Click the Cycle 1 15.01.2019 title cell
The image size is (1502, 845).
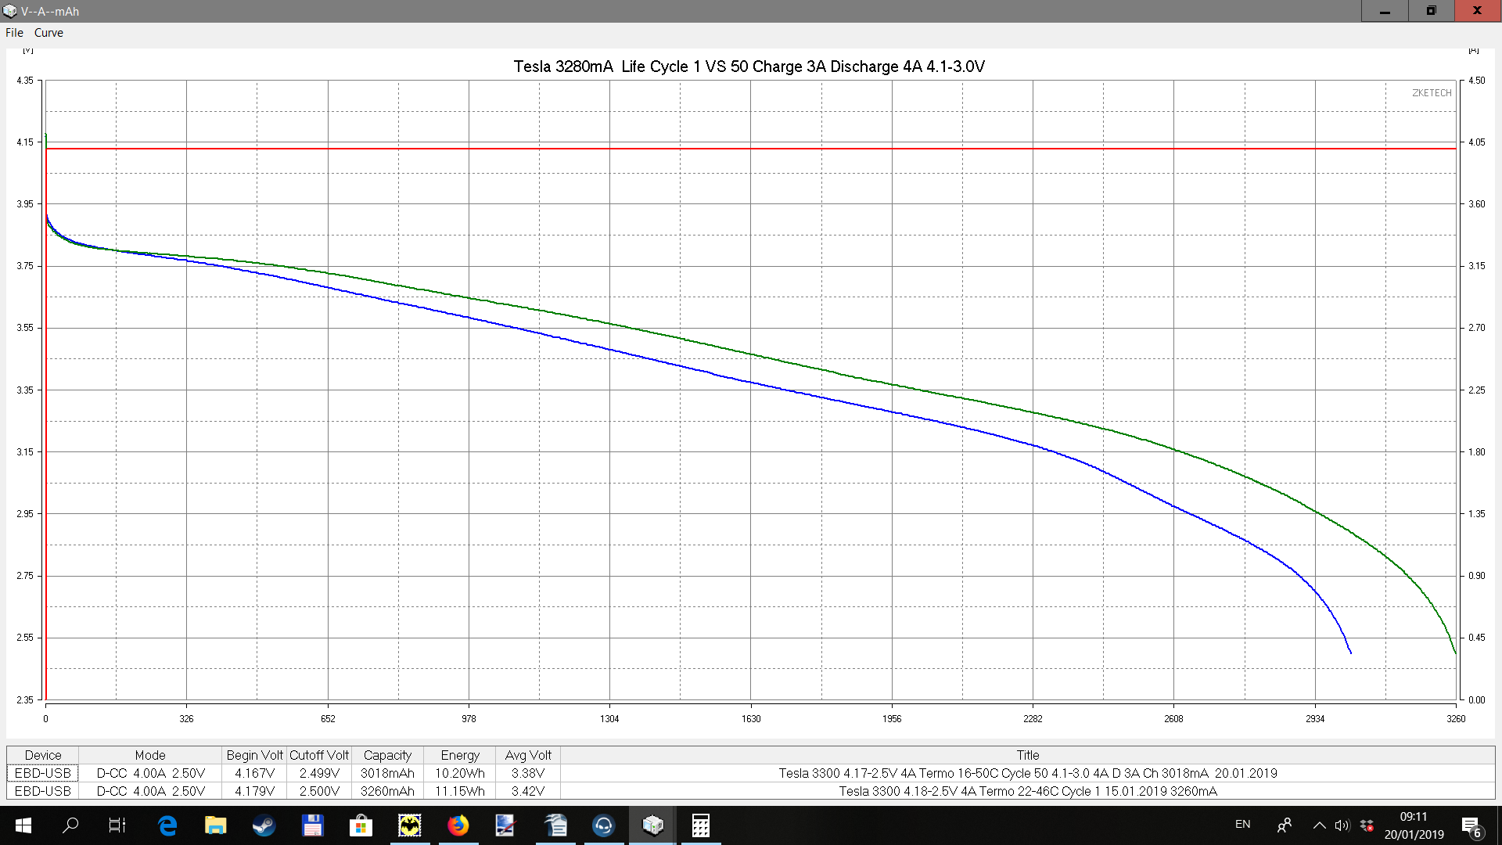point(1028,791)
